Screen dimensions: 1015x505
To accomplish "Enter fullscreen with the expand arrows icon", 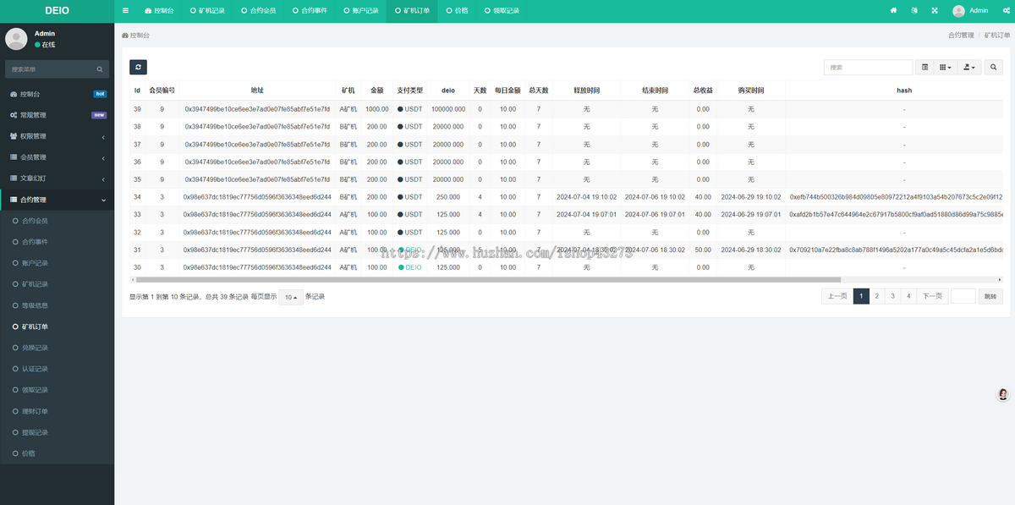I will click(935, 11).
